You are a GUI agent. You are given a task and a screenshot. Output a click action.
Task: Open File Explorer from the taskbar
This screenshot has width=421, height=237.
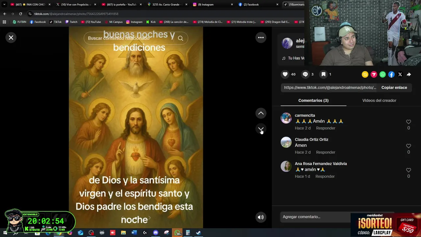pos(123,233)
